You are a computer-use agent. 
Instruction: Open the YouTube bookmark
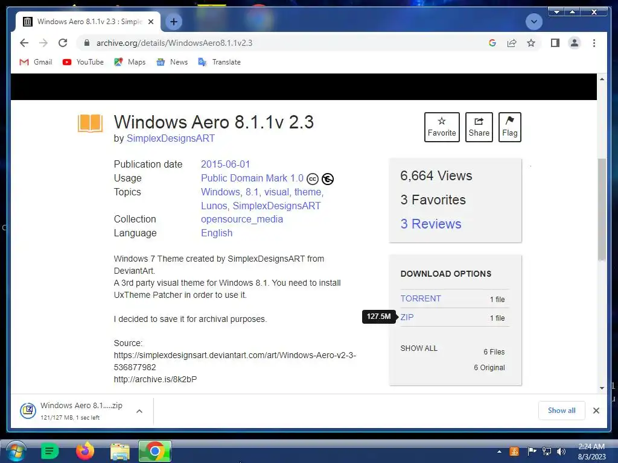pos(83,62)
